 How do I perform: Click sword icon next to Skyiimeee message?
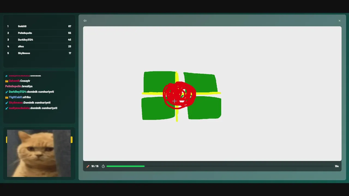pyautogui.click(x=7, y=103)
